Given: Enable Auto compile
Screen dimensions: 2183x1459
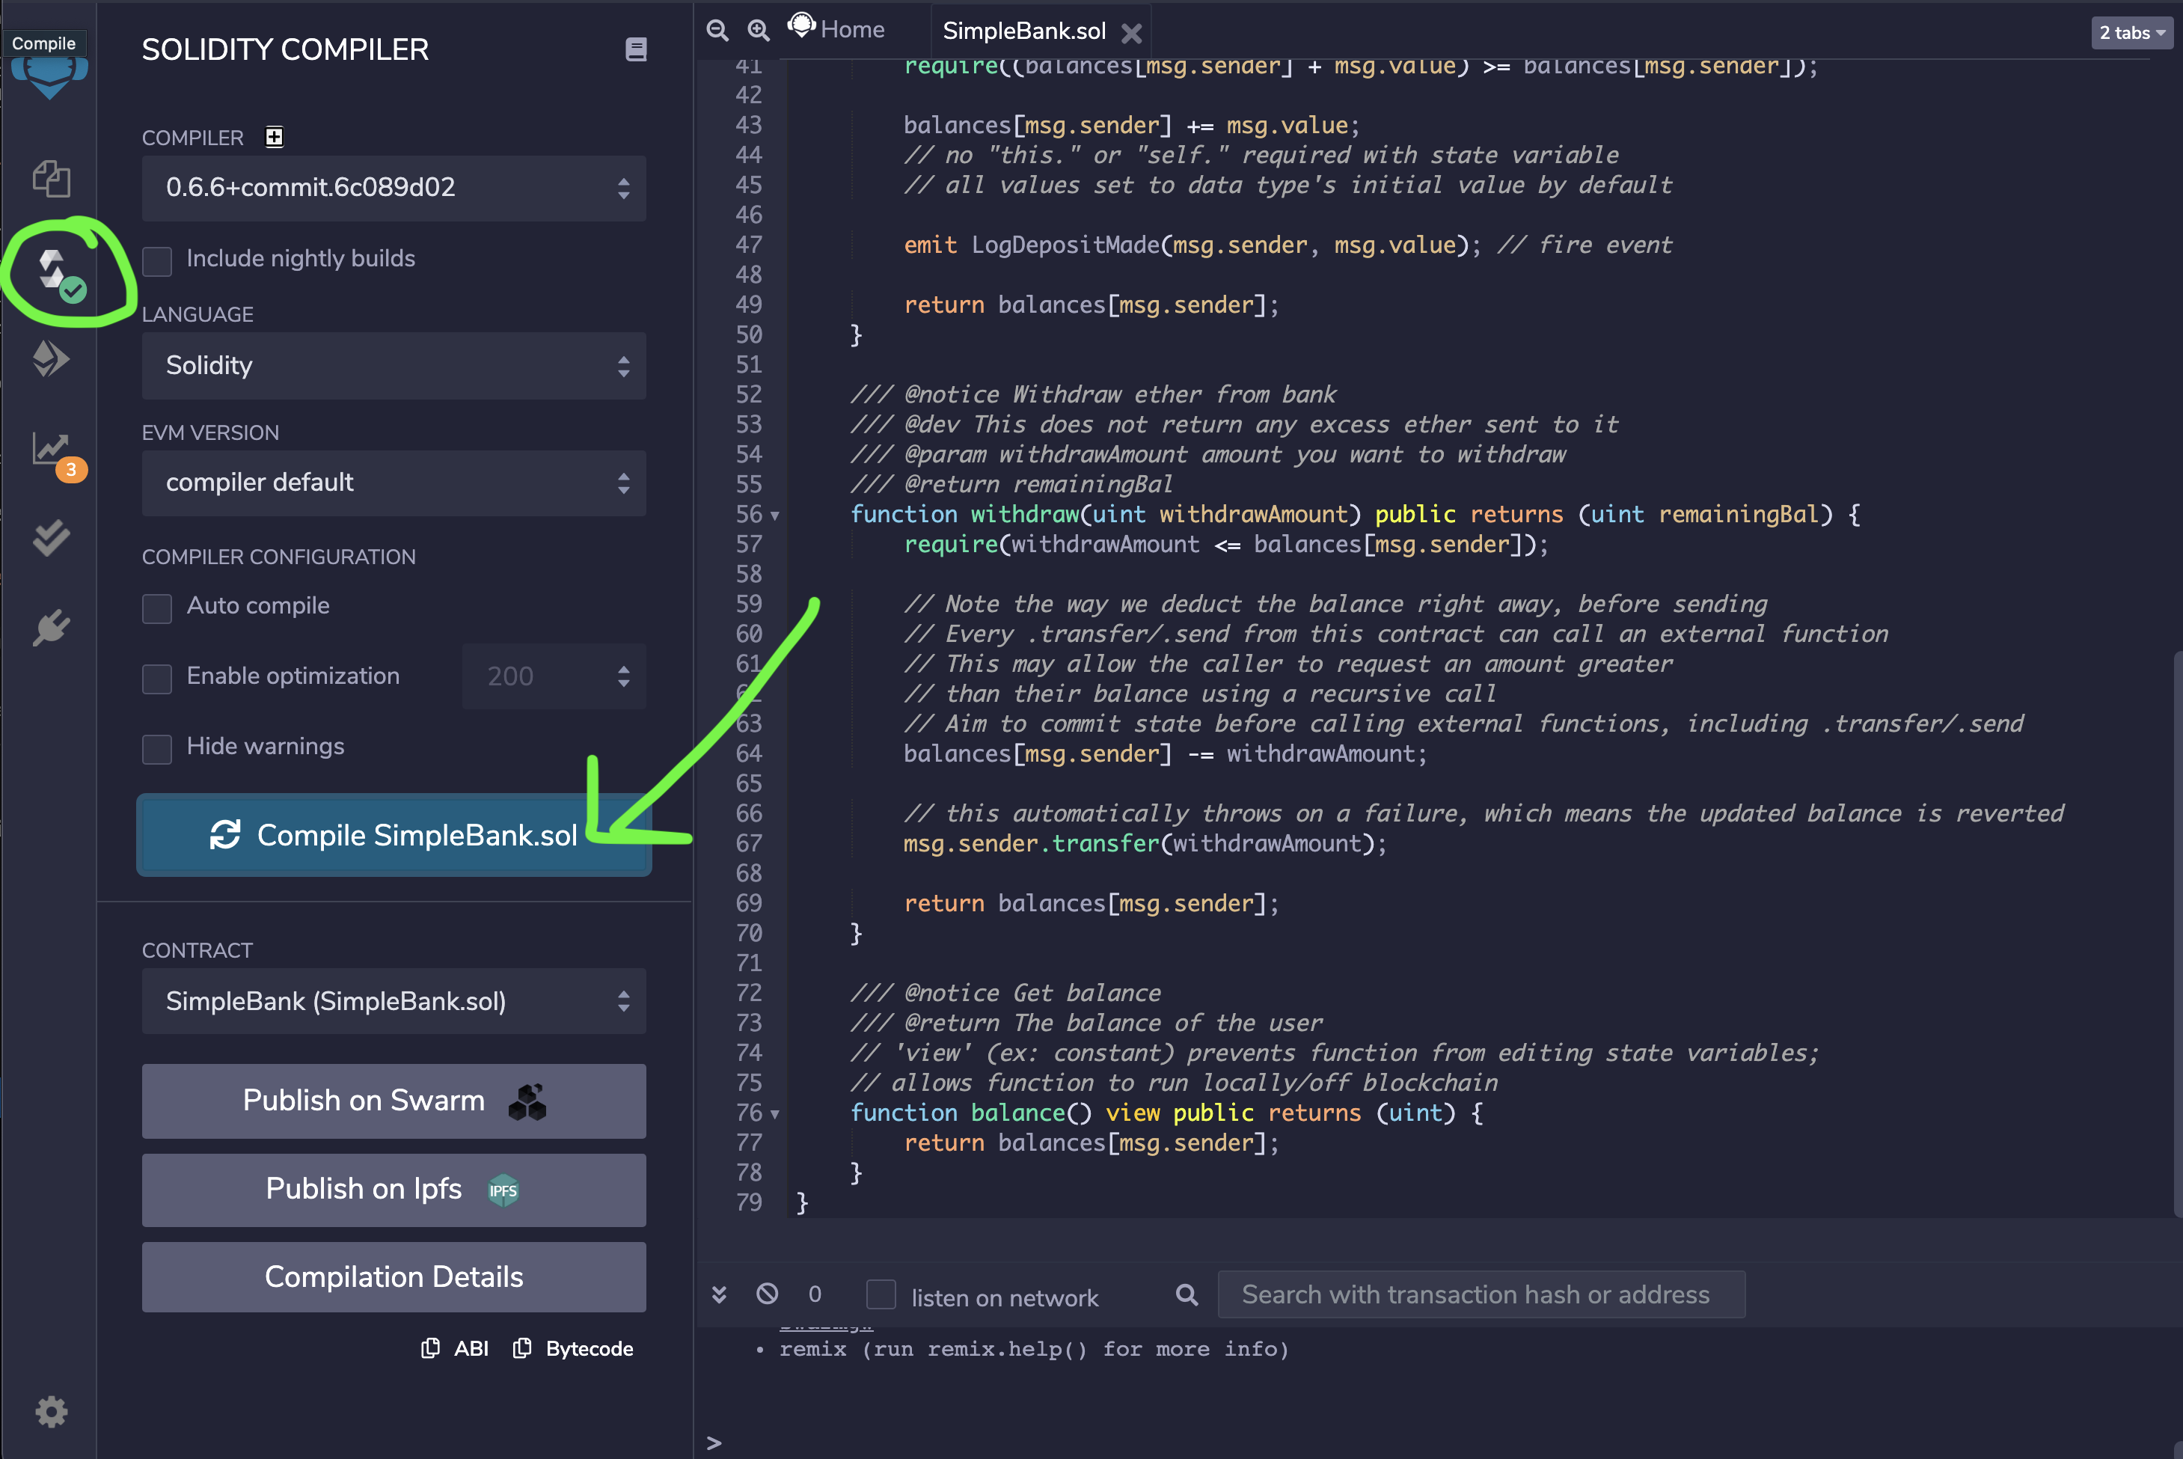Looking at the screenshot, I should (157, 608).
